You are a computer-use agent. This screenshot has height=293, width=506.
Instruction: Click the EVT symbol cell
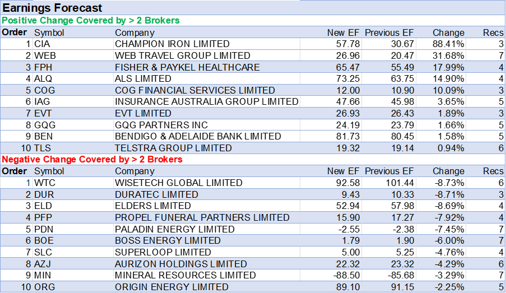pyautogui.click(x=44, y=113)
